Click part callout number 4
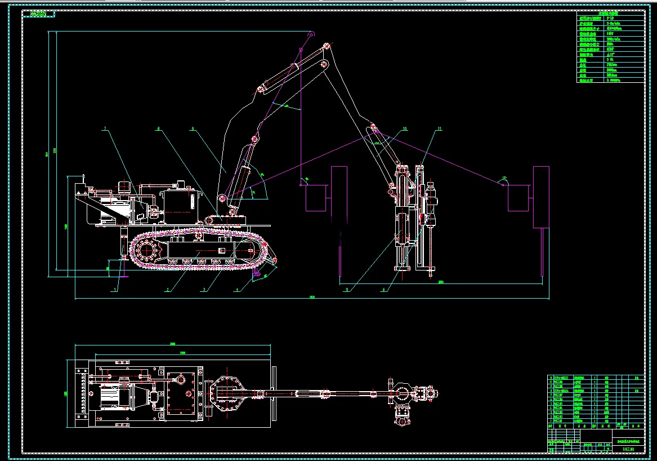This screenshot has width=657, height=461. click(x=237, y=290)
